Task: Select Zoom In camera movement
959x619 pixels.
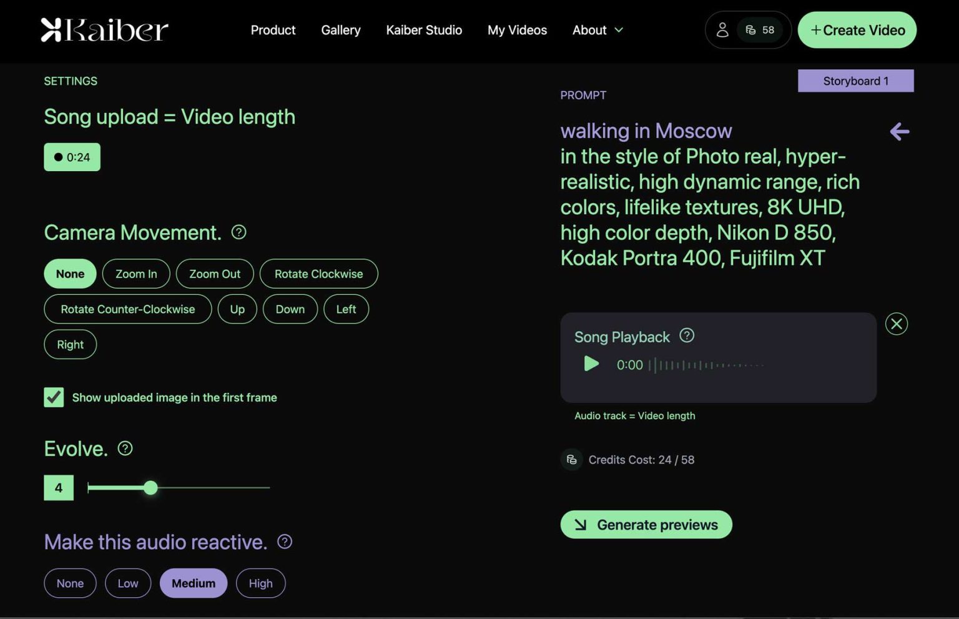Action: [136, 274]
